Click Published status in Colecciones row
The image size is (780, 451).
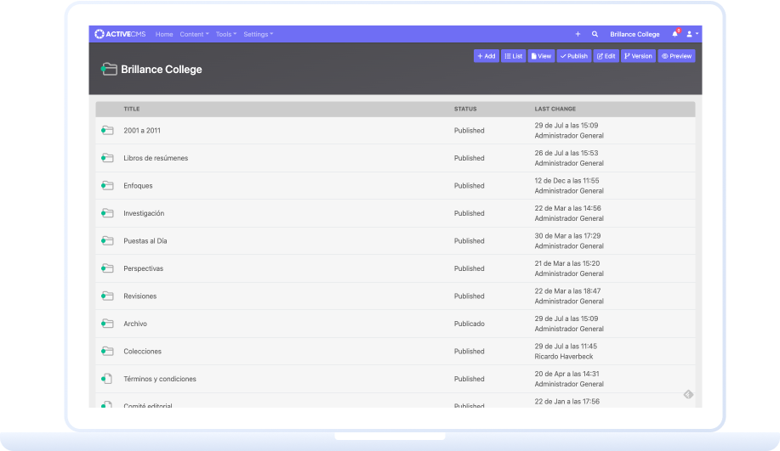click(x=469, y=351)
